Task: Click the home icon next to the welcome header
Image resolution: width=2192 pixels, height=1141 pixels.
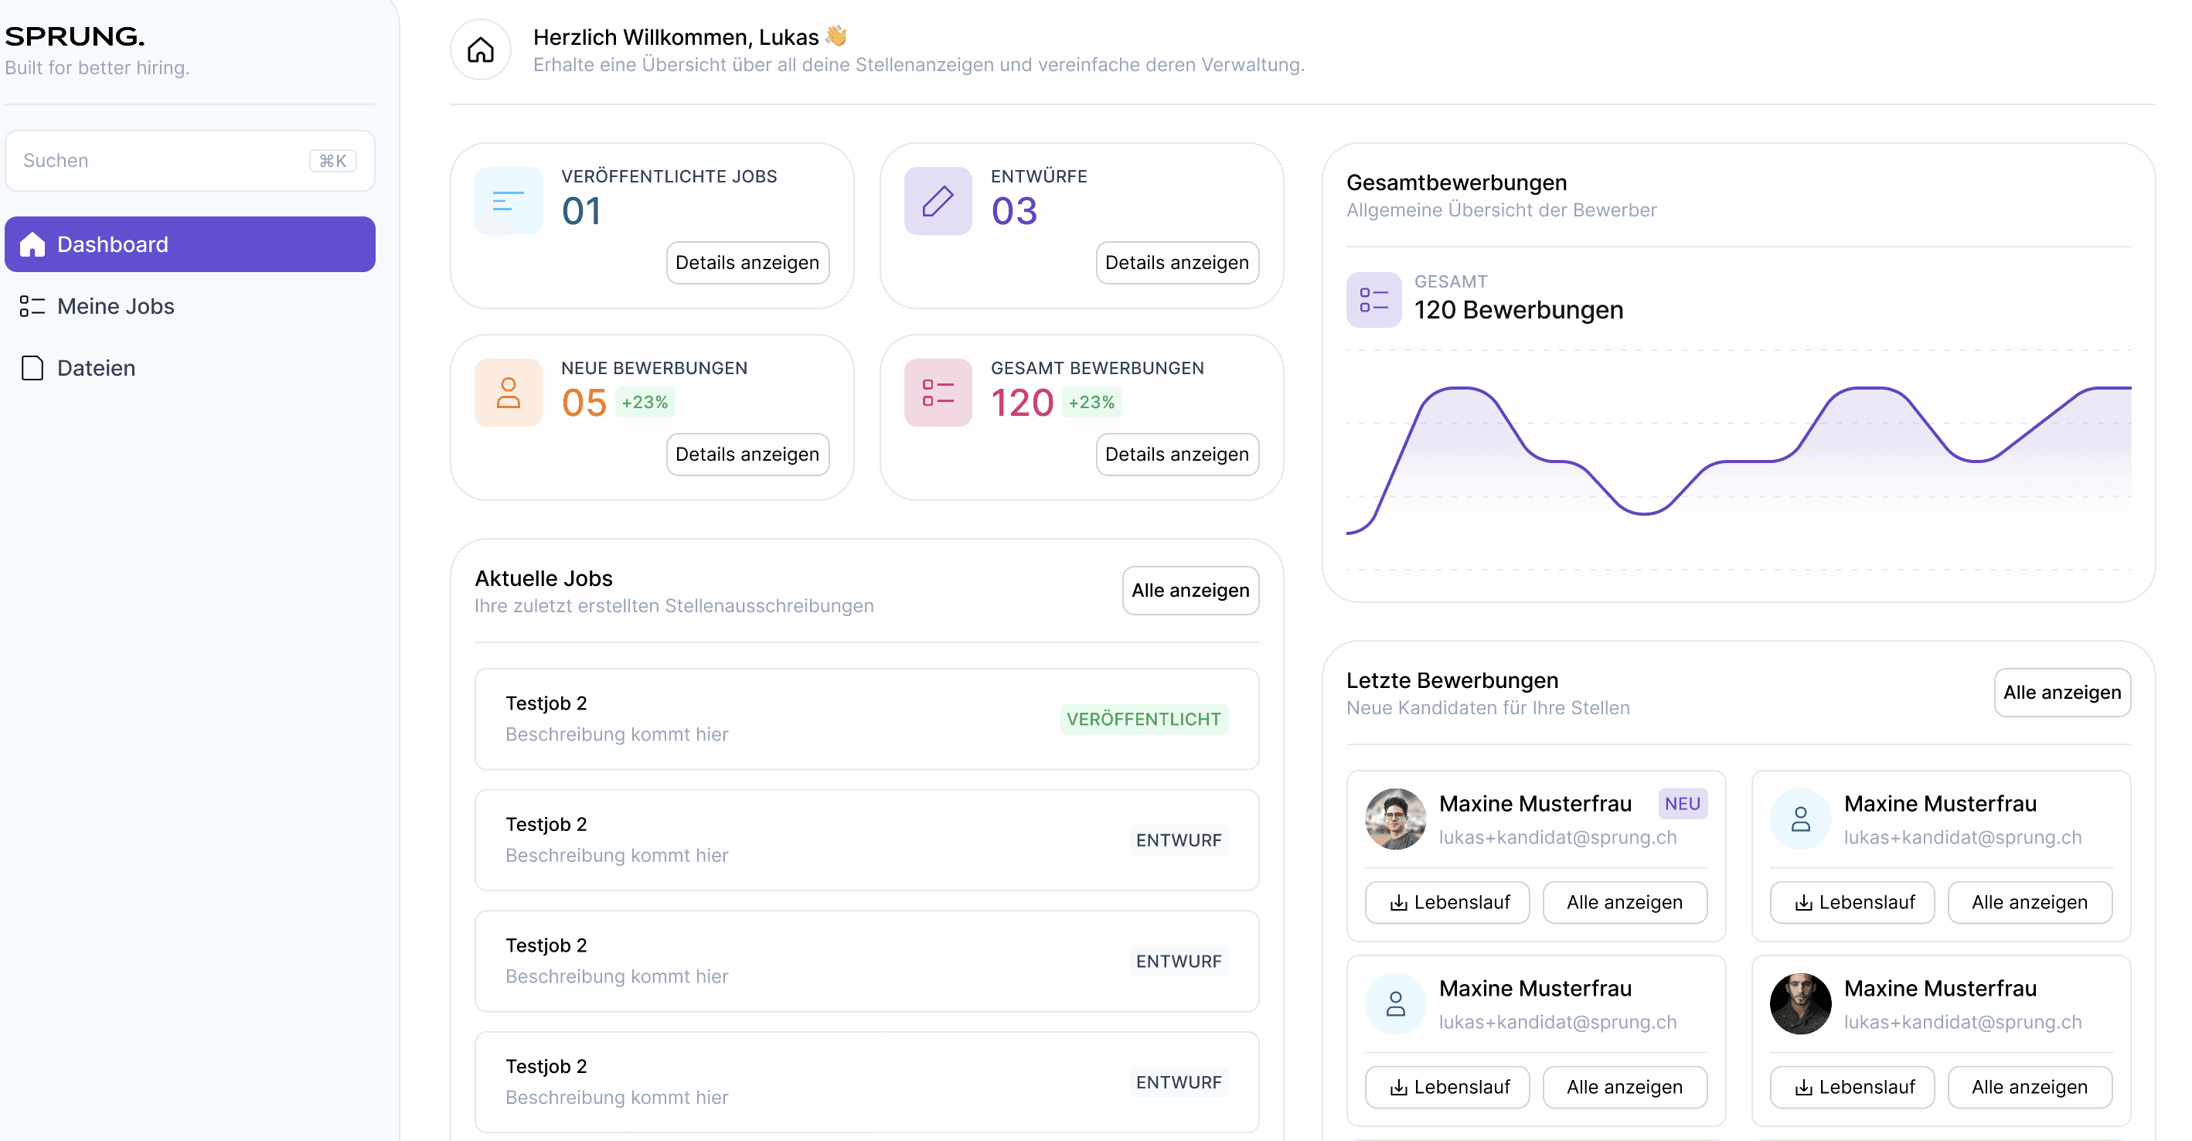Action: click(x=480, y=50)
